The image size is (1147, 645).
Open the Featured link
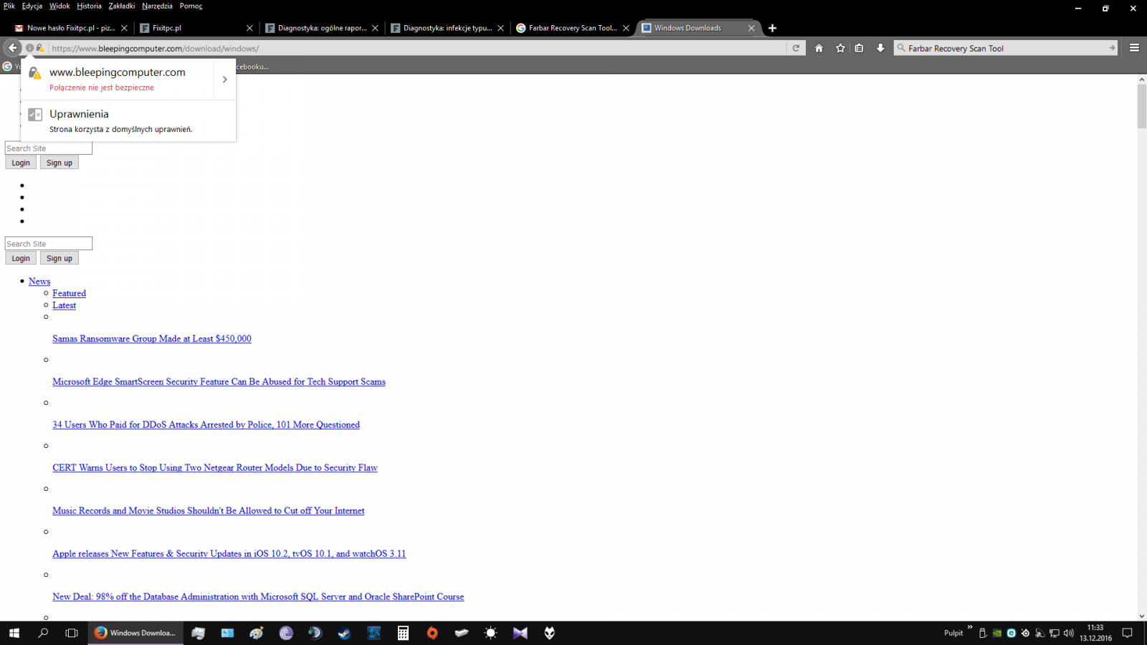pyautogui.click(x=69, y=293)
